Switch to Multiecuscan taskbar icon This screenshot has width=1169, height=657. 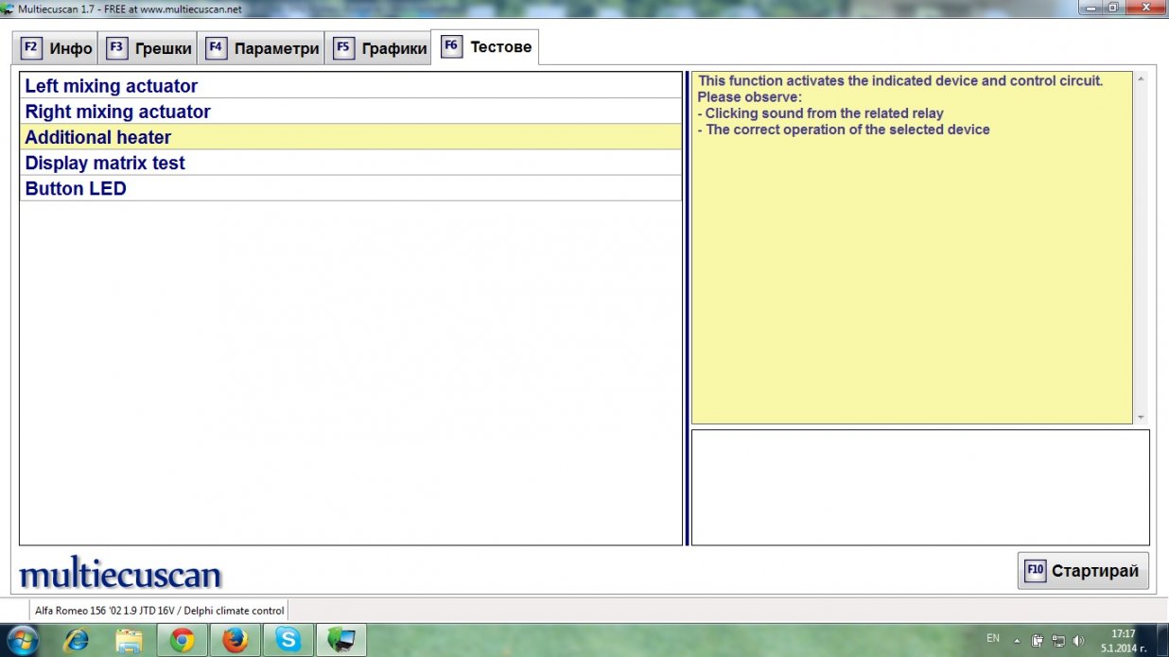(x=340, y=640)
